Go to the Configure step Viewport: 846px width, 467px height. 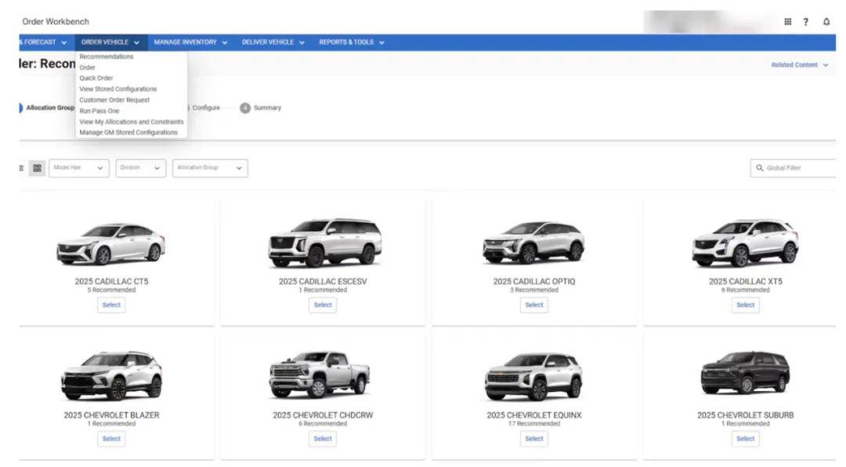[206, 108]
